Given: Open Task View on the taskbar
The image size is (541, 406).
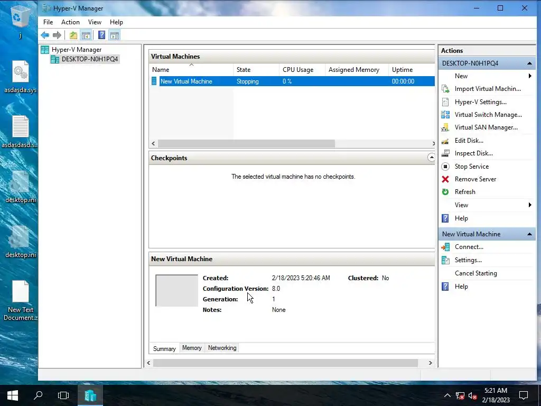Looking at the screenshot, I should (63, 395).
